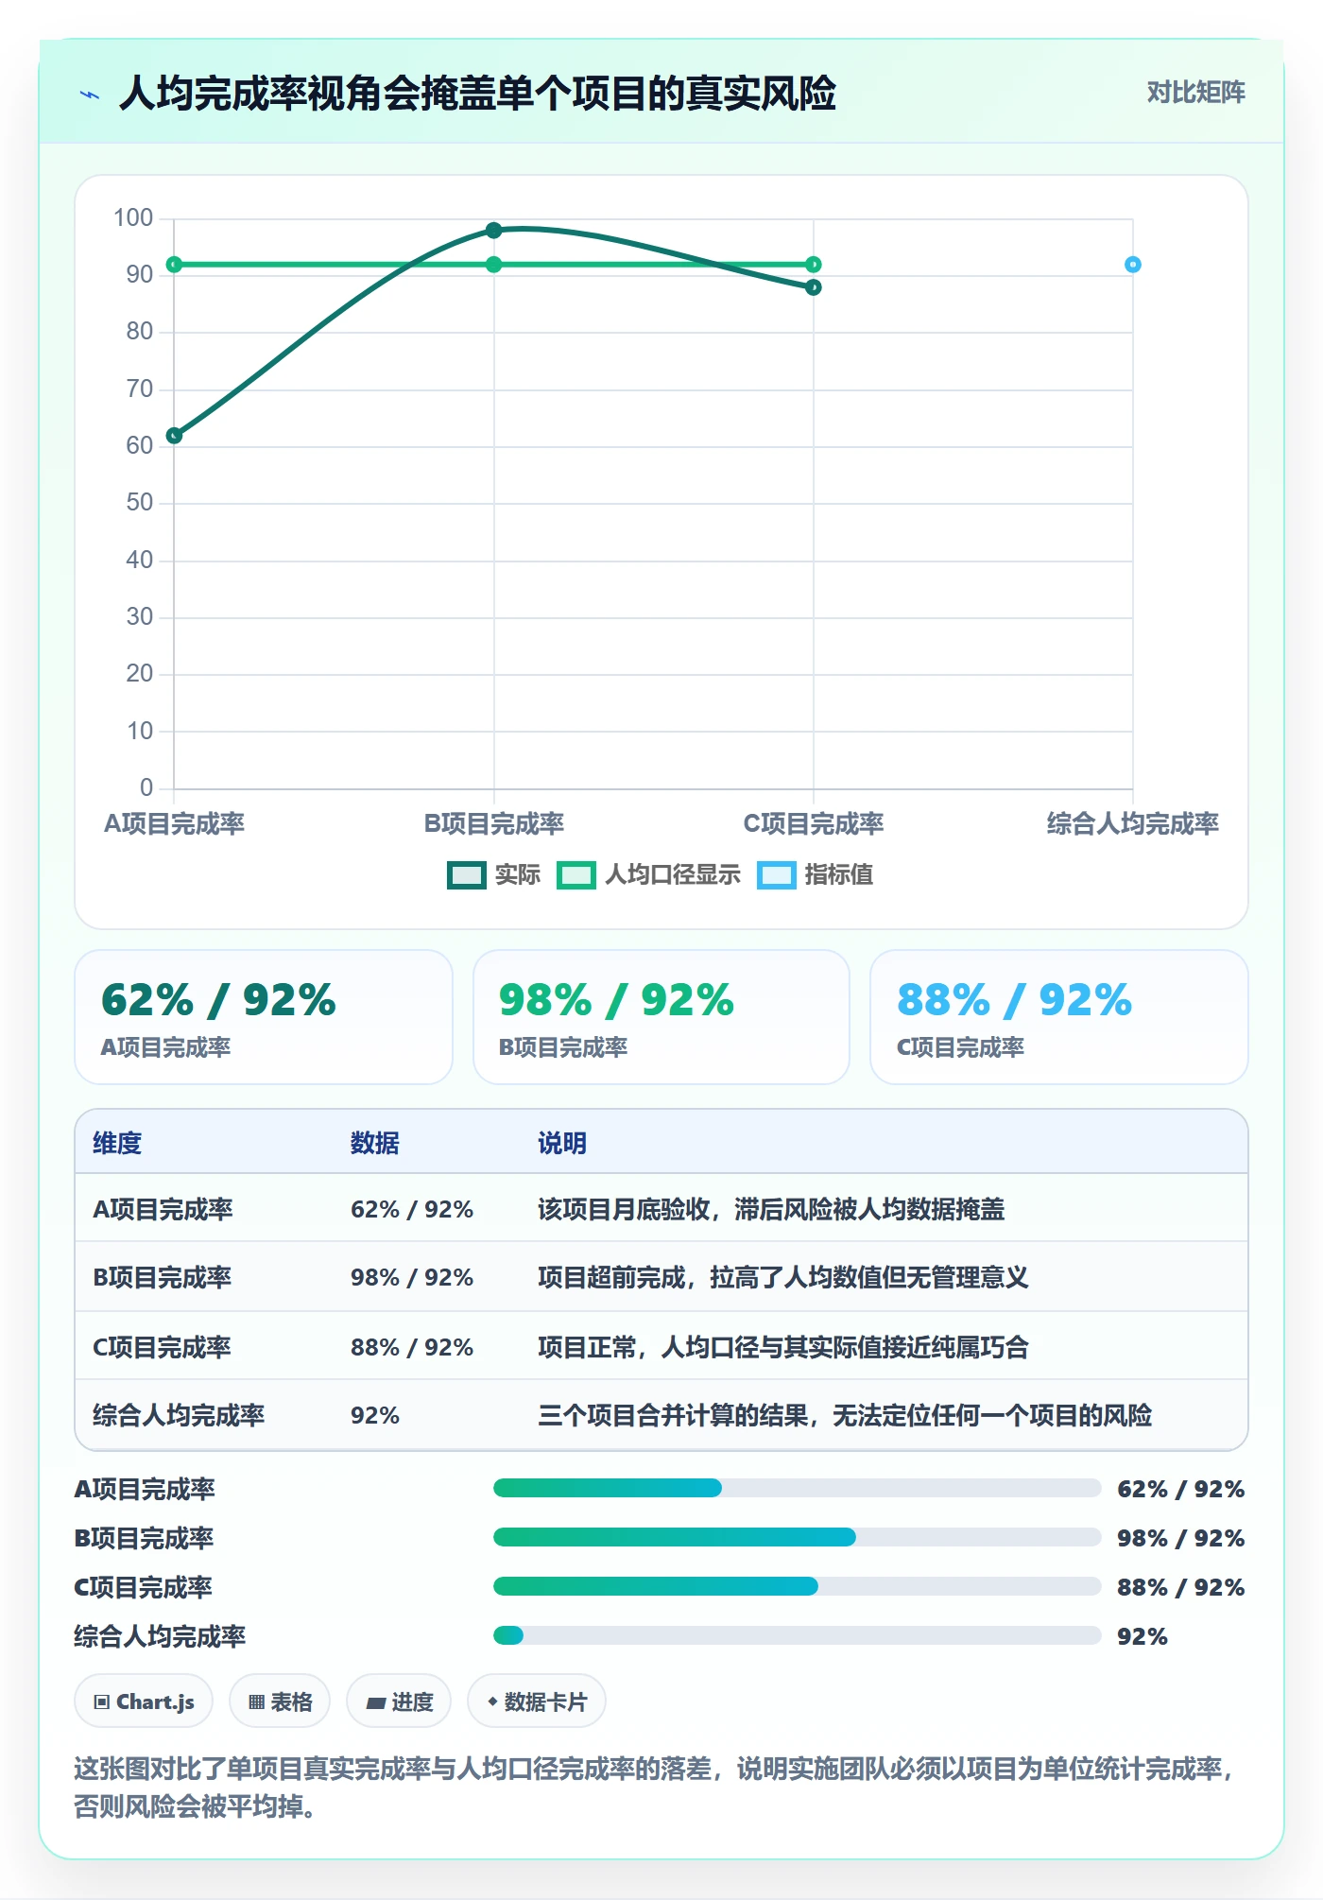Click the C项目完成率 table row cell
The height and width of the screenshot is (1900, 1323).
[162, 1347]
